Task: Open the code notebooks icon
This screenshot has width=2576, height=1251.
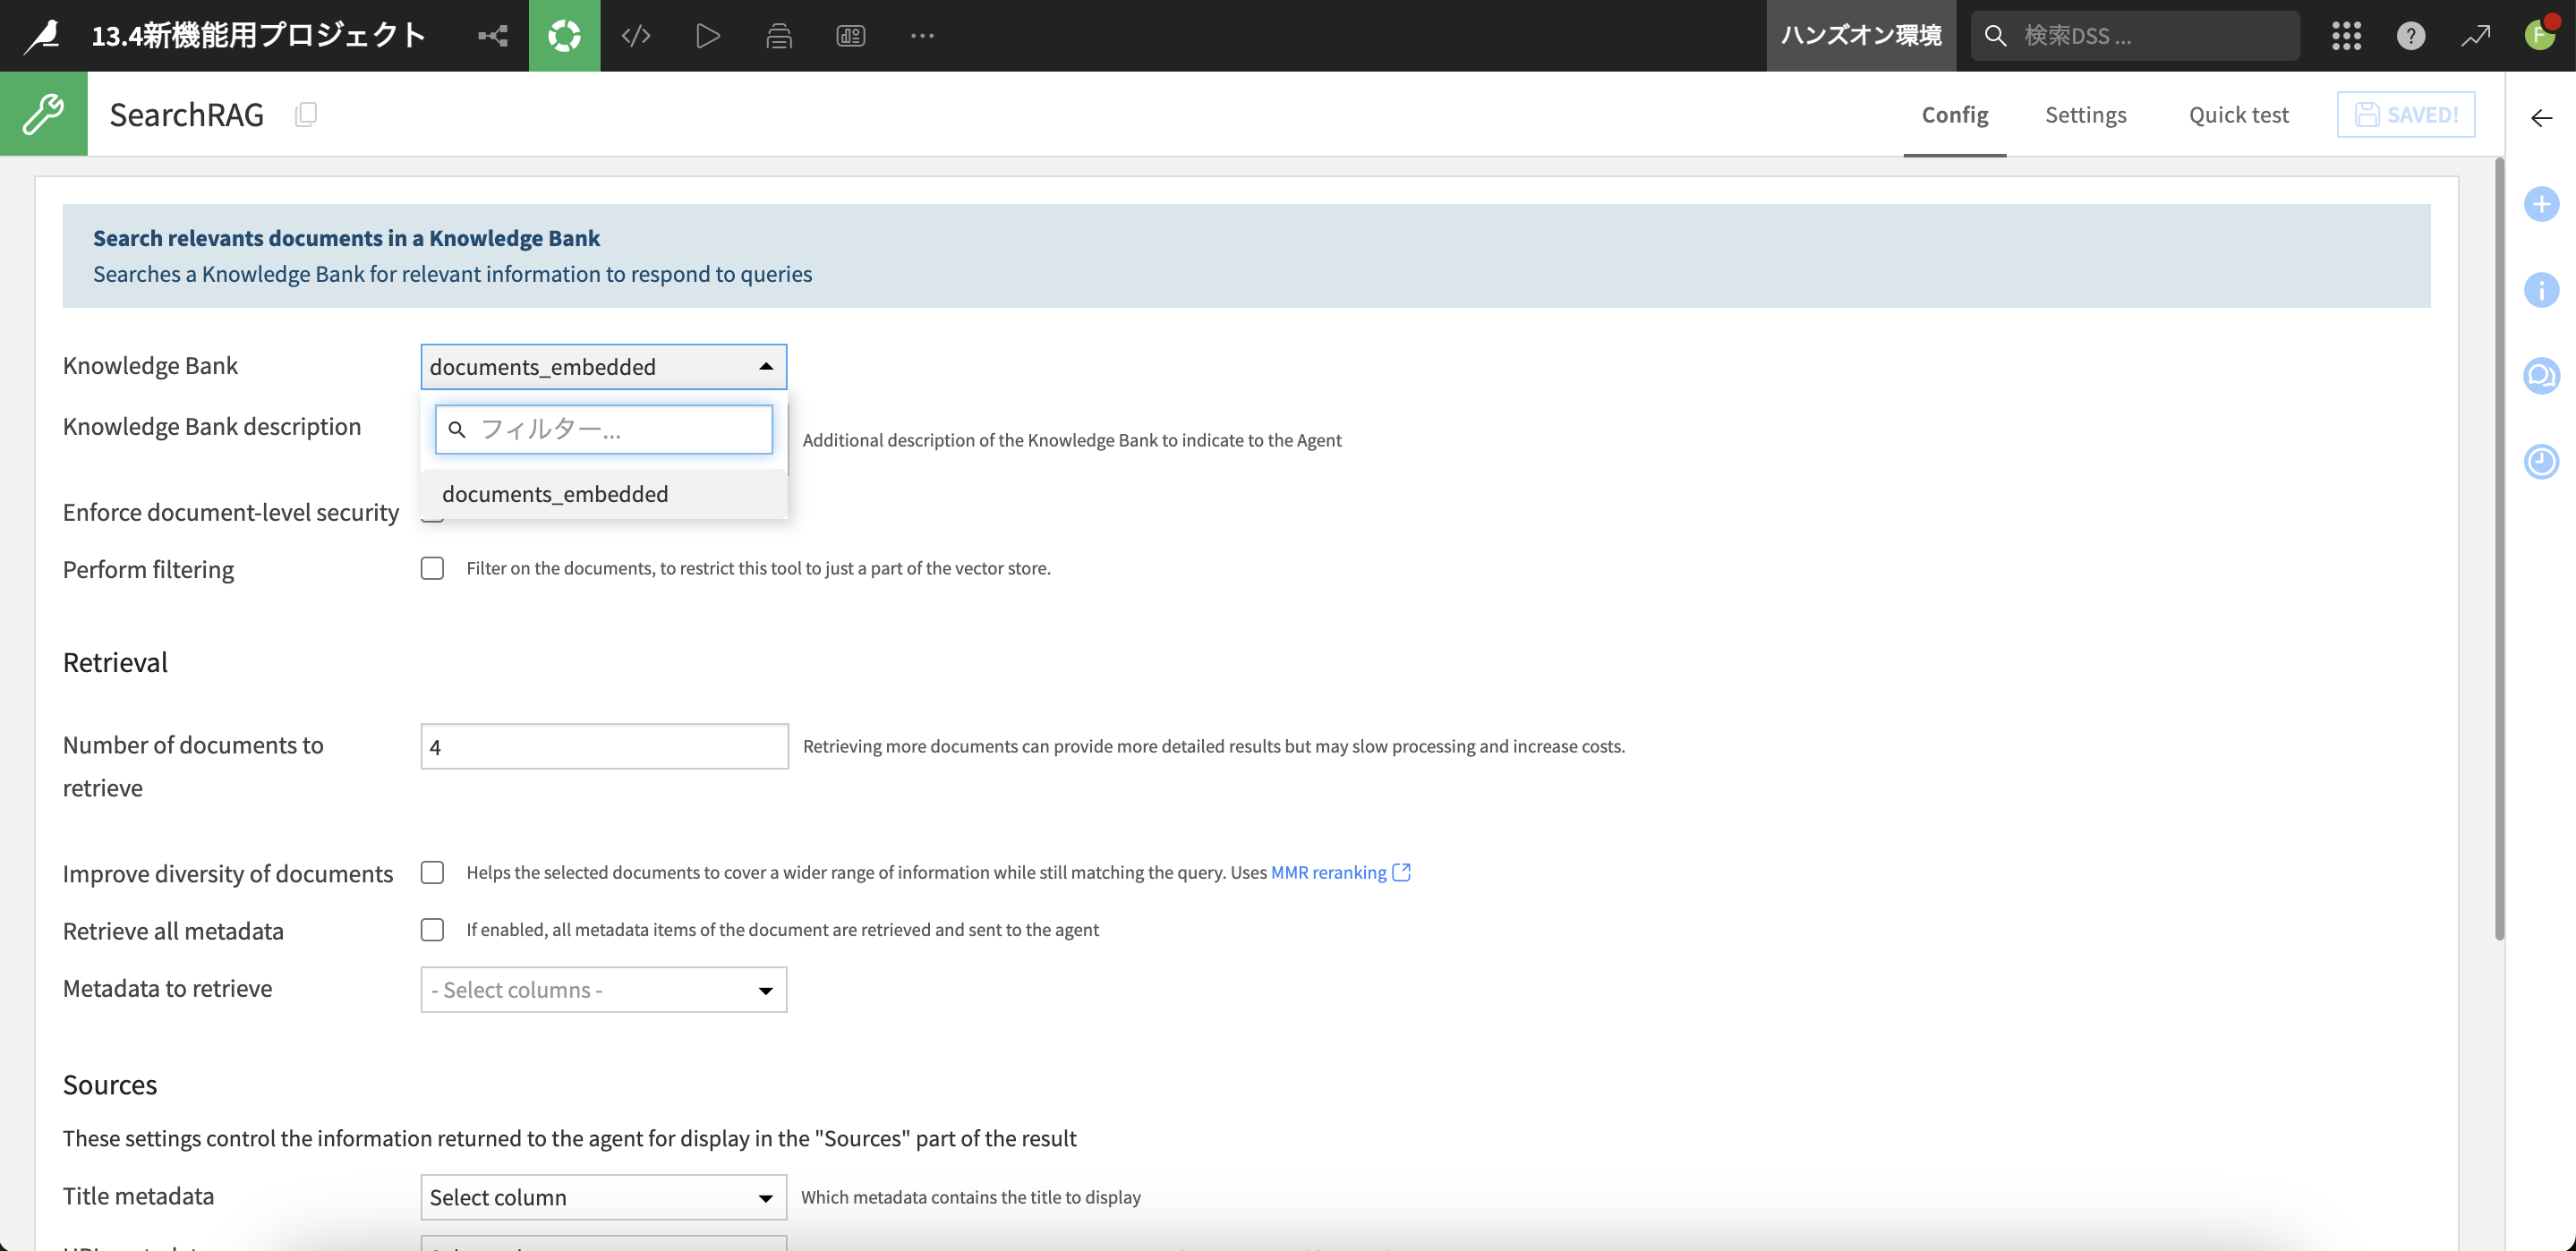Action: (x=636, y=36)
